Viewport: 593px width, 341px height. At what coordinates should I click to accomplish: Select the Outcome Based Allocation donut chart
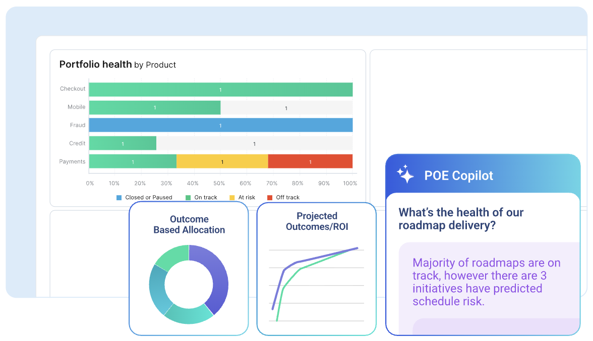tap(189, 283)
